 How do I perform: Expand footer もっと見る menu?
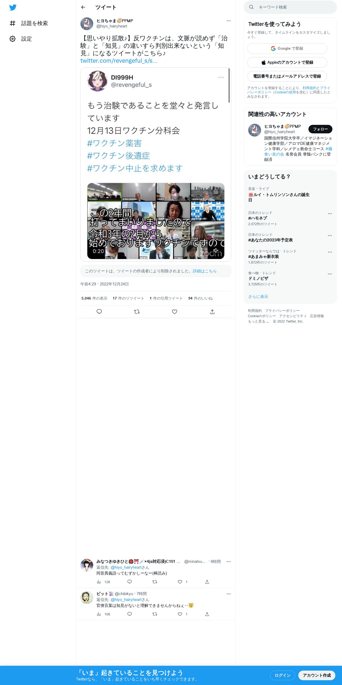[258, 321]
